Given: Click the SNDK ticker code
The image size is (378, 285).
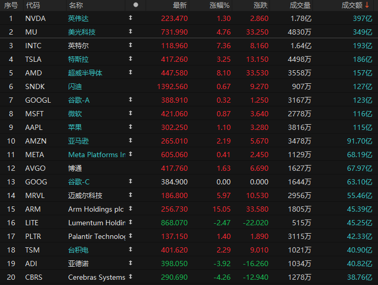Looking at the screenshot, I should (35, 86).
